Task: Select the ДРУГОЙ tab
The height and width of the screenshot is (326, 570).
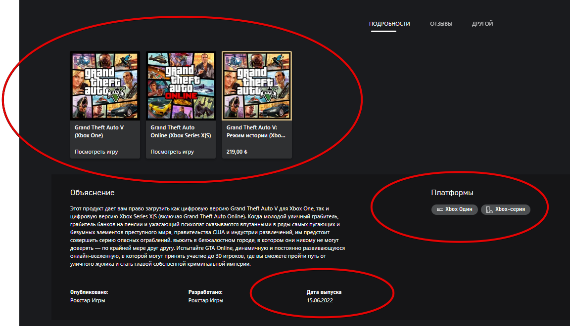Action: [x=482, y=24]
